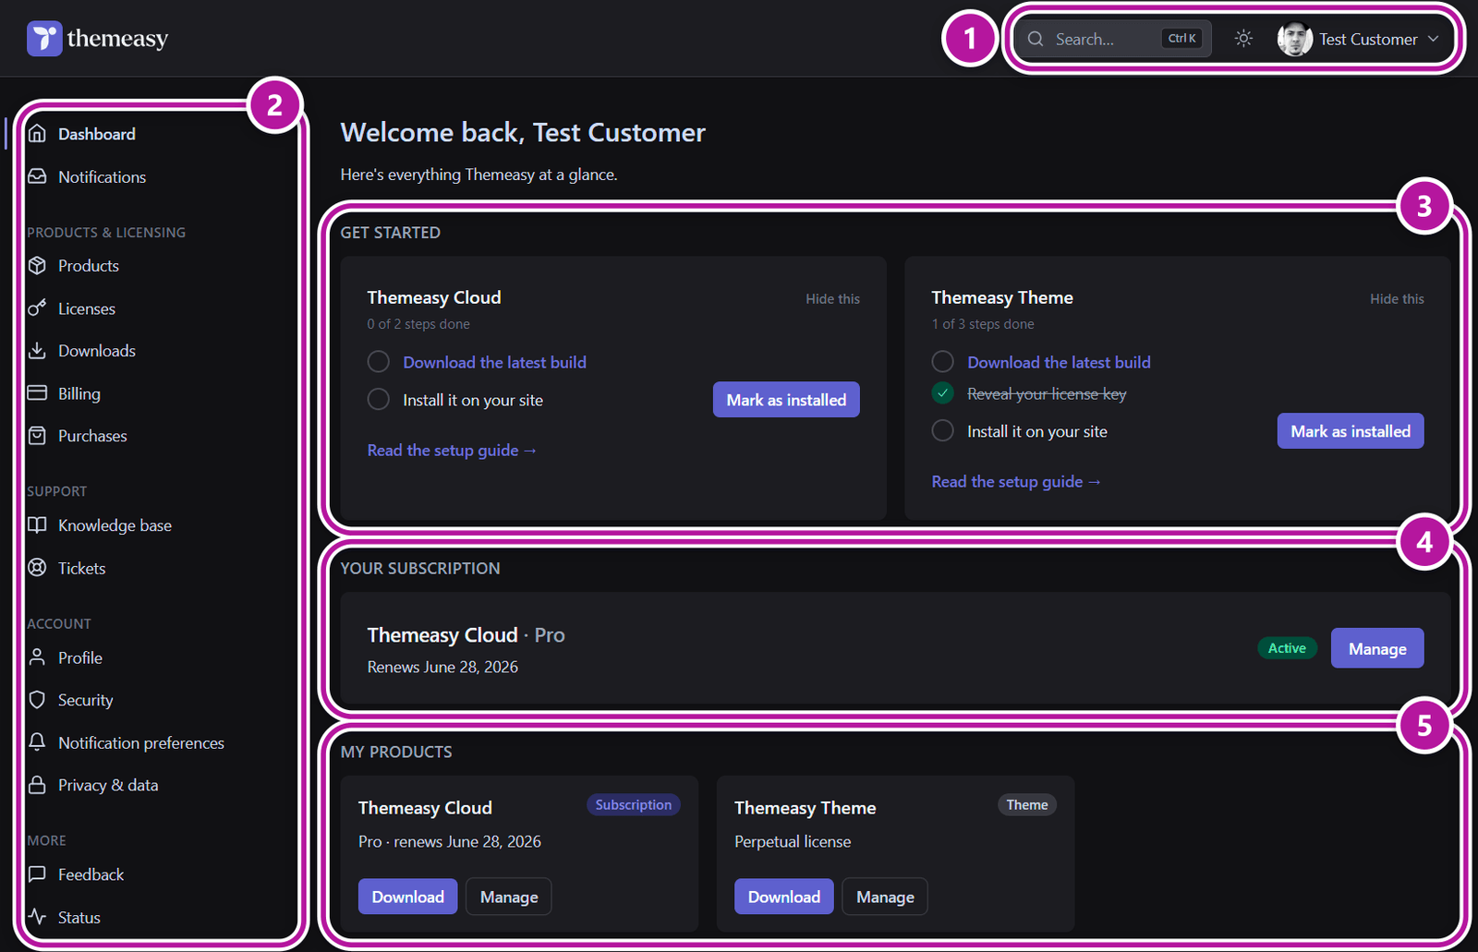The width and height of the screenshot is (1478, 952).
Task: Open Themeasy Theme 'Read the setup guide' link
Action: coord(1016,482)
